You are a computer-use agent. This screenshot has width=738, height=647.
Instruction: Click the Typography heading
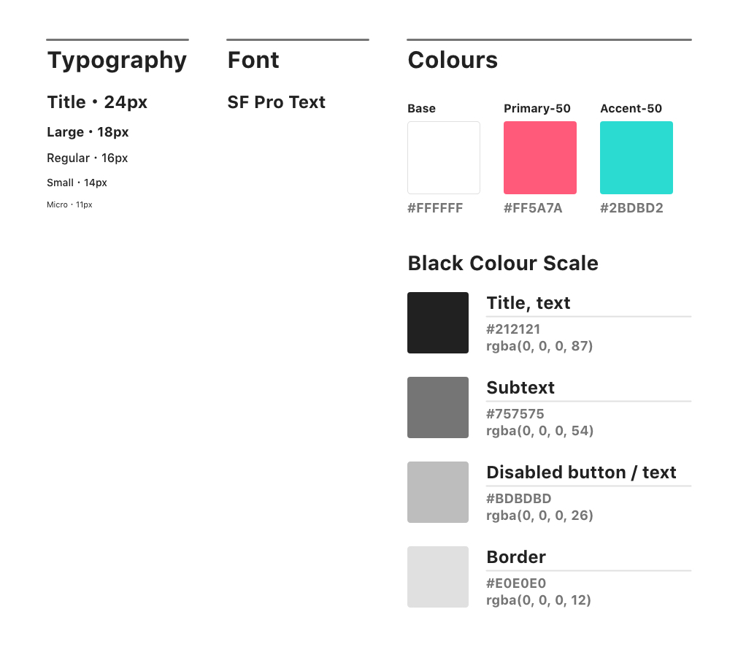pos(117,61)
